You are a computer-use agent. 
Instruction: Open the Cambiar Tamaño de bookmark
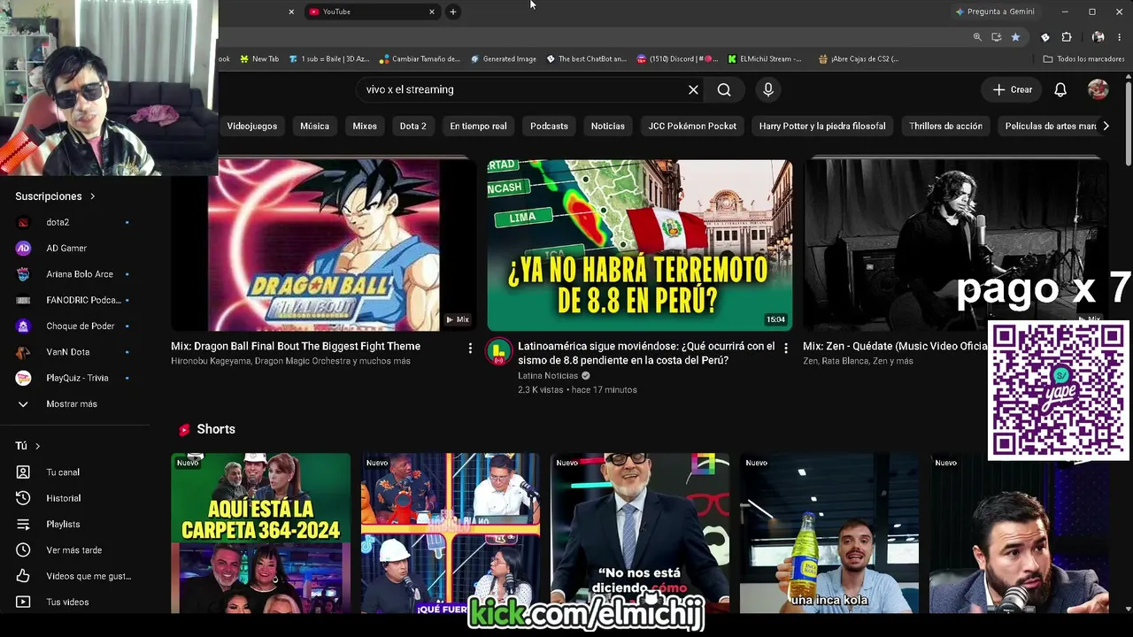point(420,59)
